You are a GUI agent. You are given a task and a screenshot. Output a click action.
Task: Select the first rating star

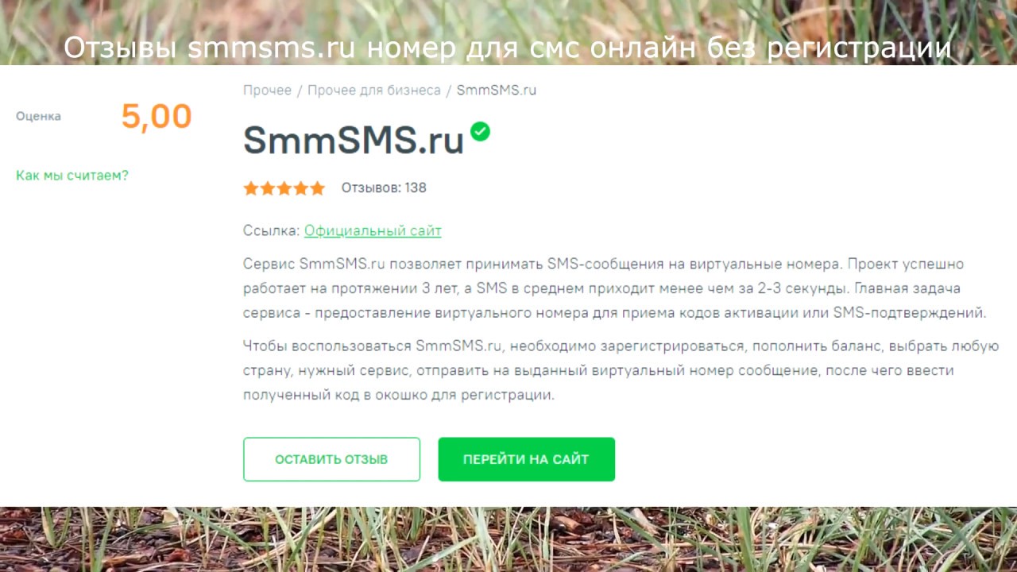[x=251, y=188]
